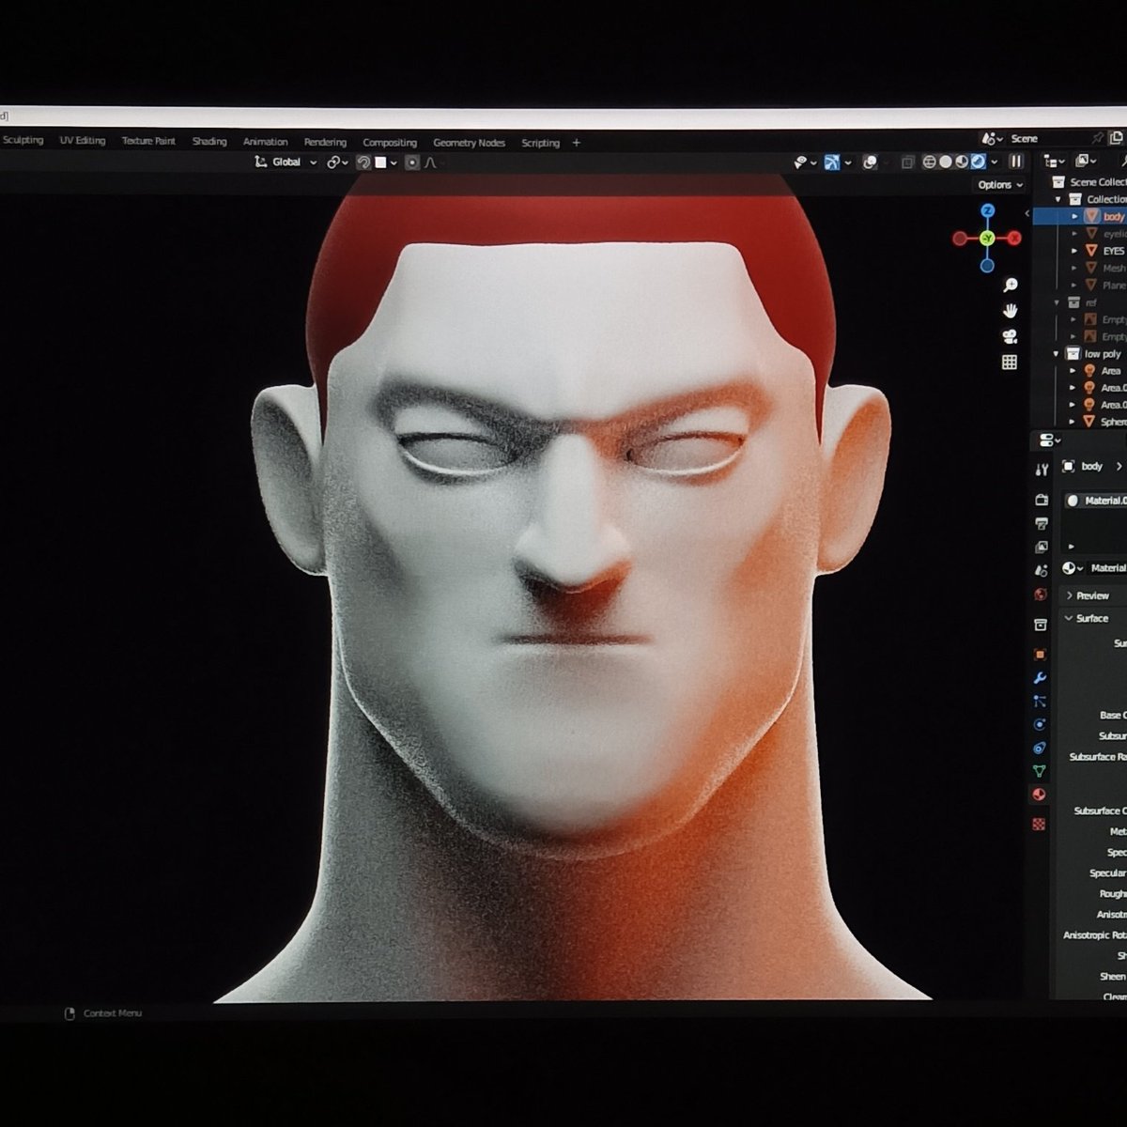
Task: Pause the viewport render preview
Action: (1015, 162)
